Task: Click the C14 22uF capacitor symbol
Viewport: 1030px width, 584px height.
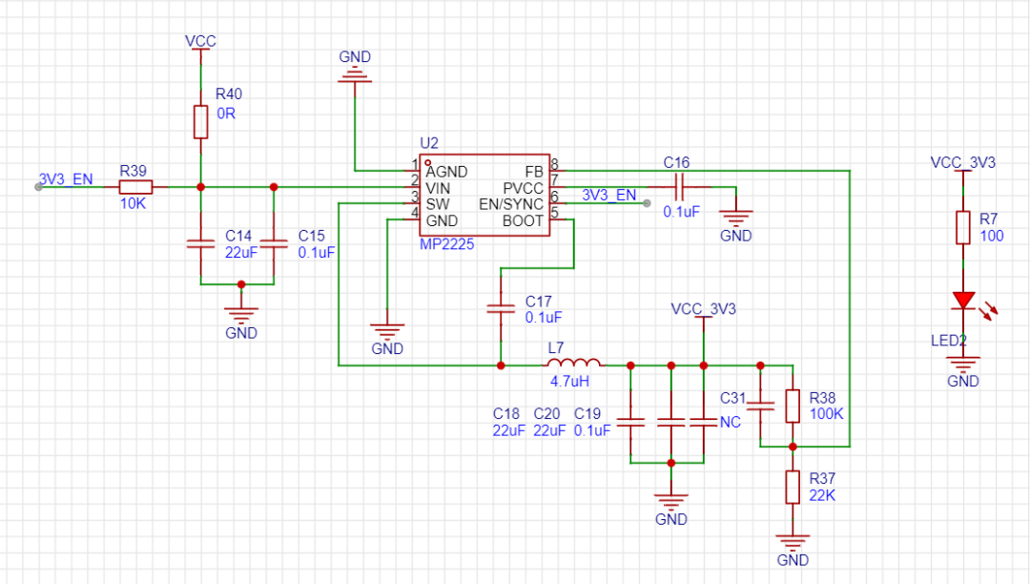Action: click(200, 243)
